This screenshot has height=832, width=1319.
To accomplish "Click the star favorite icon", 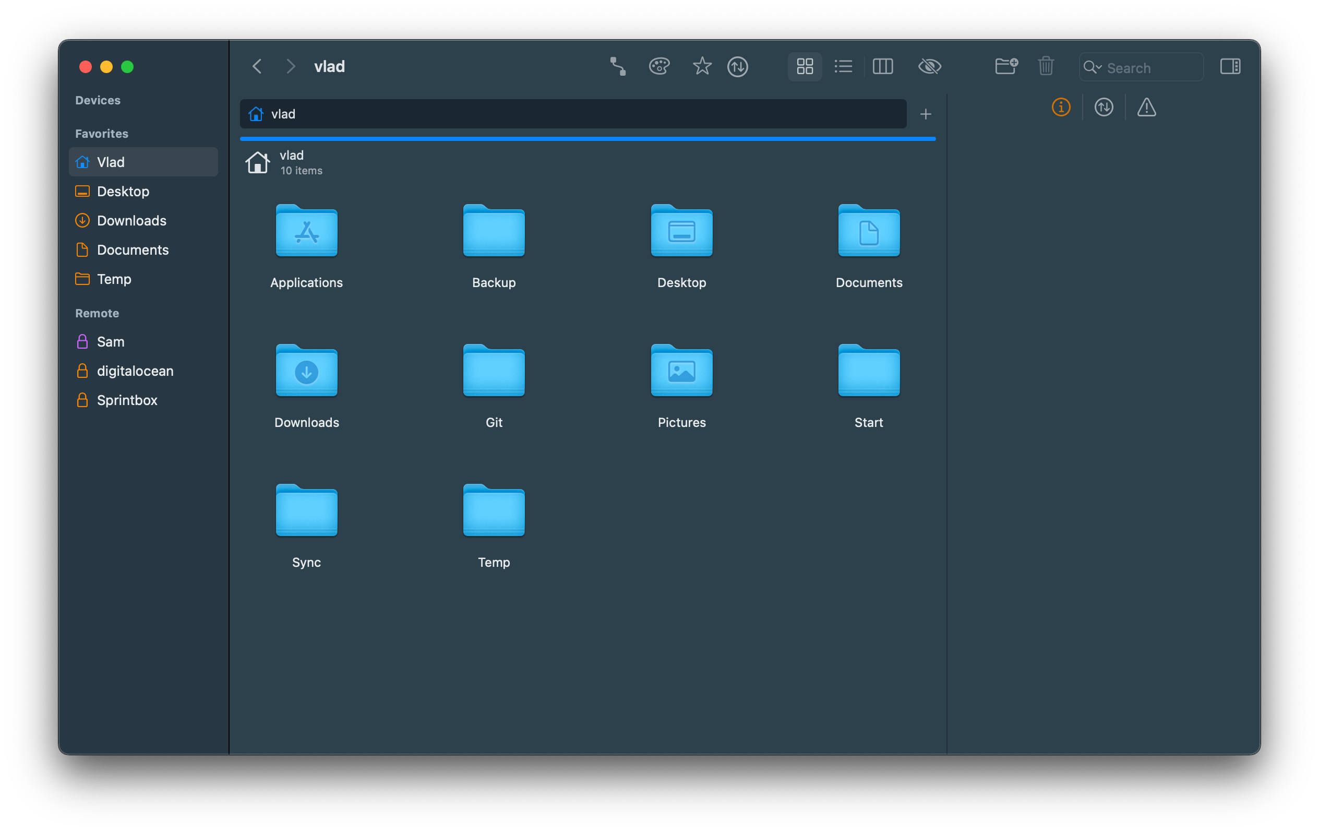I will [702, 67].
